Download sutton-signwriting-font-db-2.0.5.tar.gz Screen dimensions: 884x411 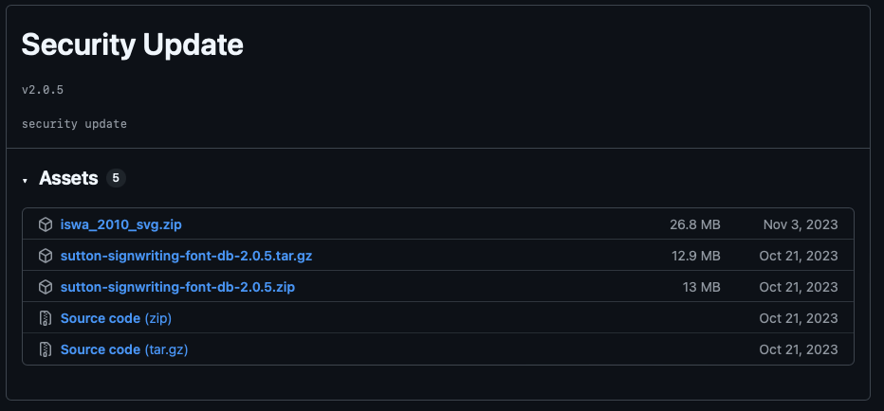[x=186, y=257]
